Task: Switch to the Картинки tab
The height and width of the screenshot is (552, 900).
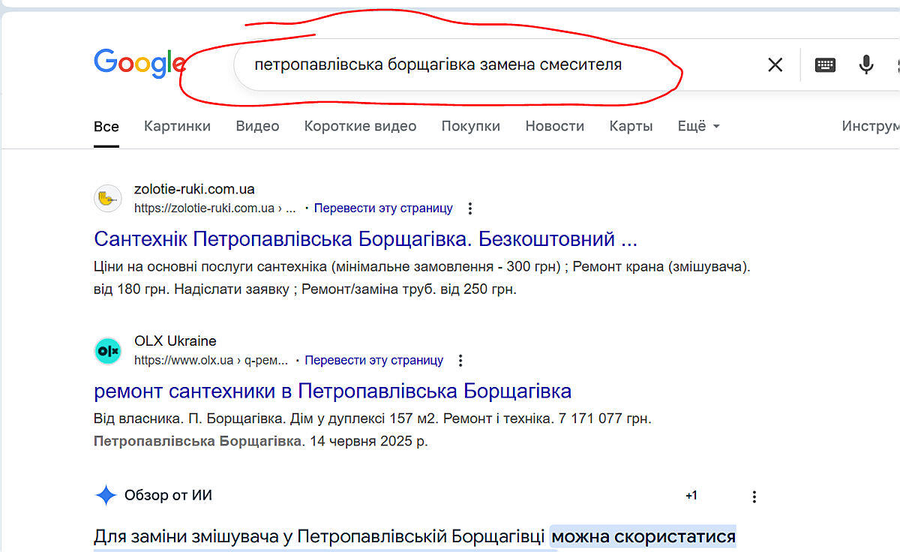Action: pos(177,126)
